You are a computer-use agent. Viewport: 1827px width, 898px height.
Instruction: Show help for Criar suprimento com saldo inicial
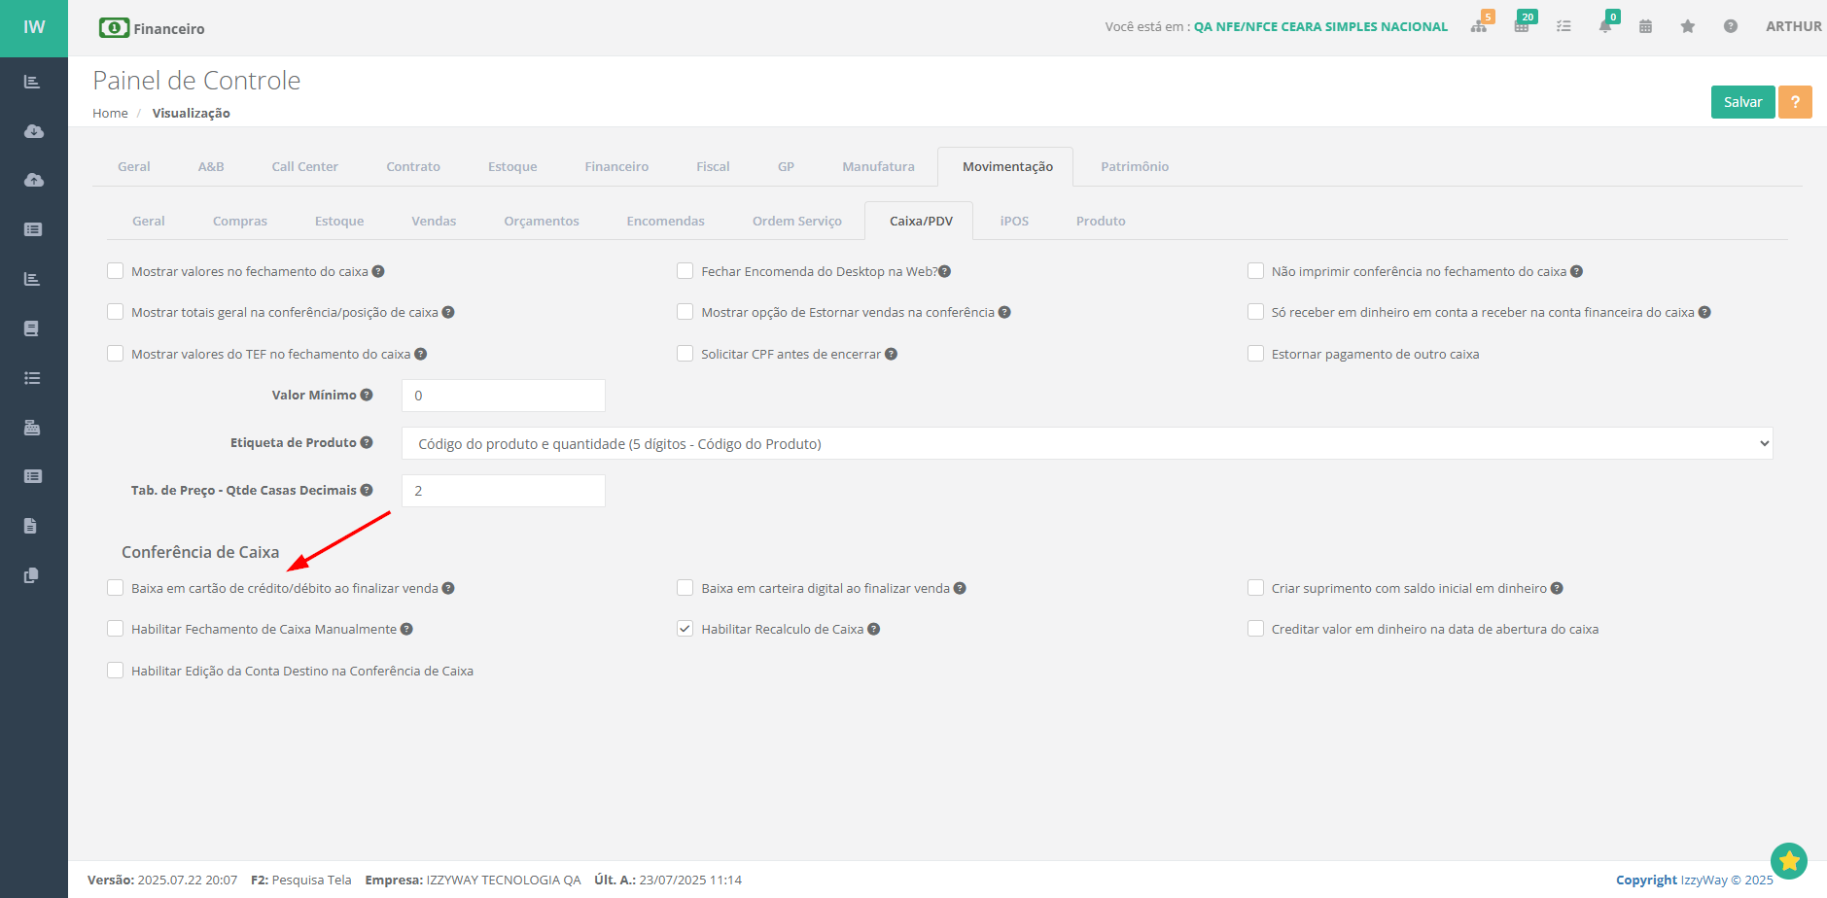point(1557,588)
